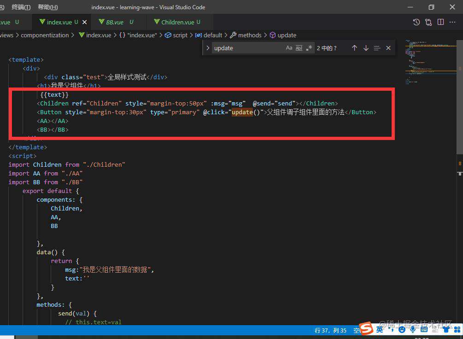Open the Sogou soft keyboard
This screenshot has width=463, height=339.
424,329
